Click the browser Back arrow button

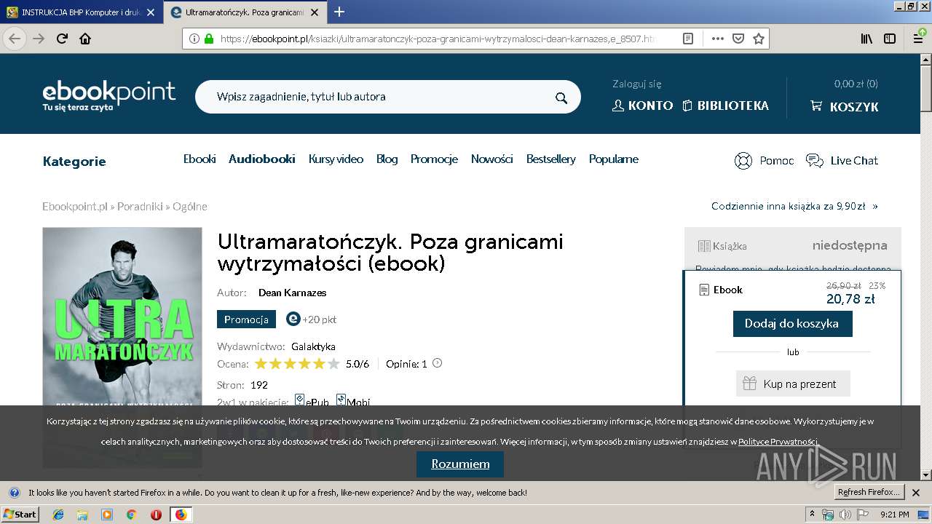[x=15, y=39]
